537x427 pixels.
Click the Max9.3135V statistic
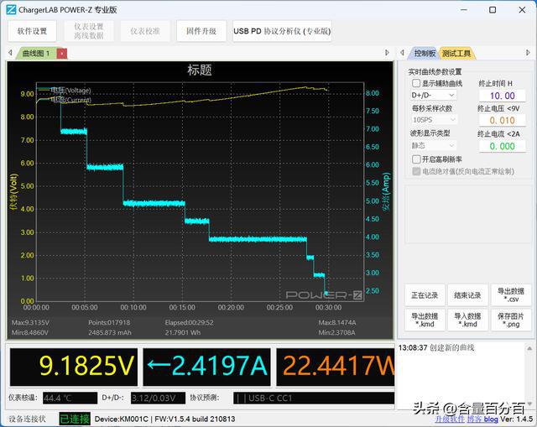tap(30, 323)
